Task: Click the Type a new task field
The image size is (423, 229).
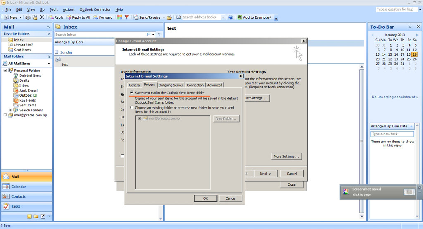Action: coord(392,134)
